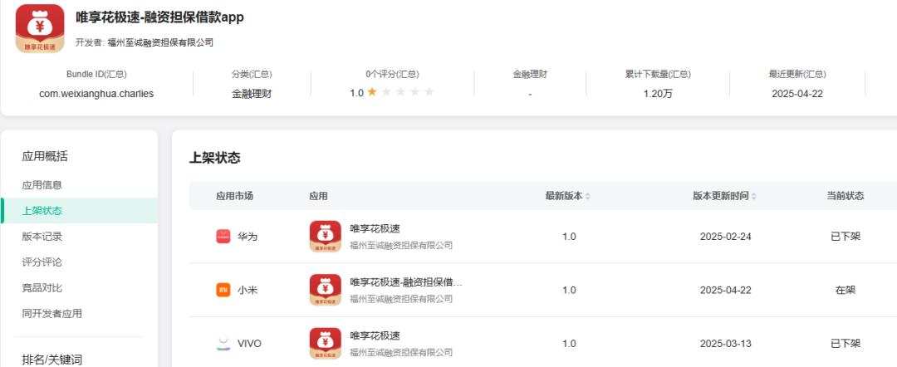Viewport: 897px width, 367px height.
Task: Open 竞品对比 sidebar item
Action: point(42,287)
